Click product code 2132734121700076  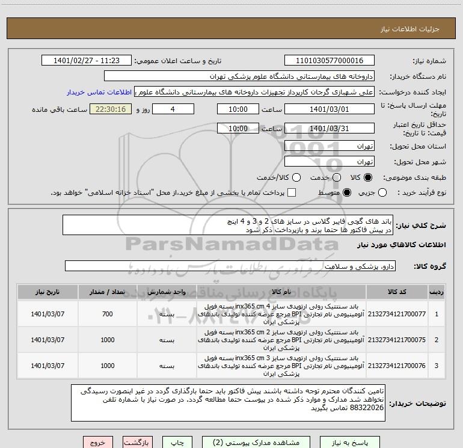click(x=397, y=365)
